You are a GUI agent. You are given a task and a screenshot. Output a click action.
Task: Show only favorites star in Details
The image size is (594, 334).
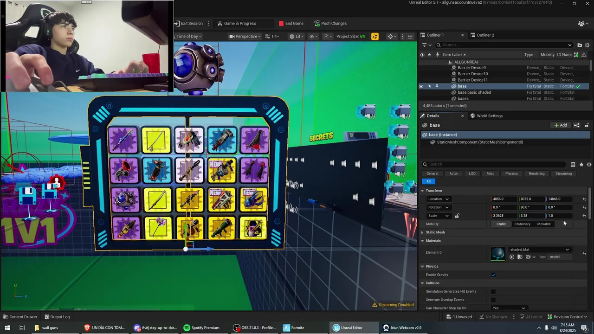(581, 164)
